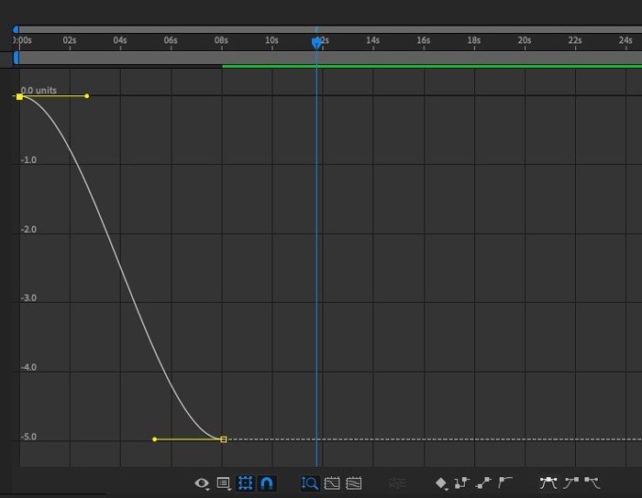Select the keyframe at 08s on the curve

click(x=223, y=439)
